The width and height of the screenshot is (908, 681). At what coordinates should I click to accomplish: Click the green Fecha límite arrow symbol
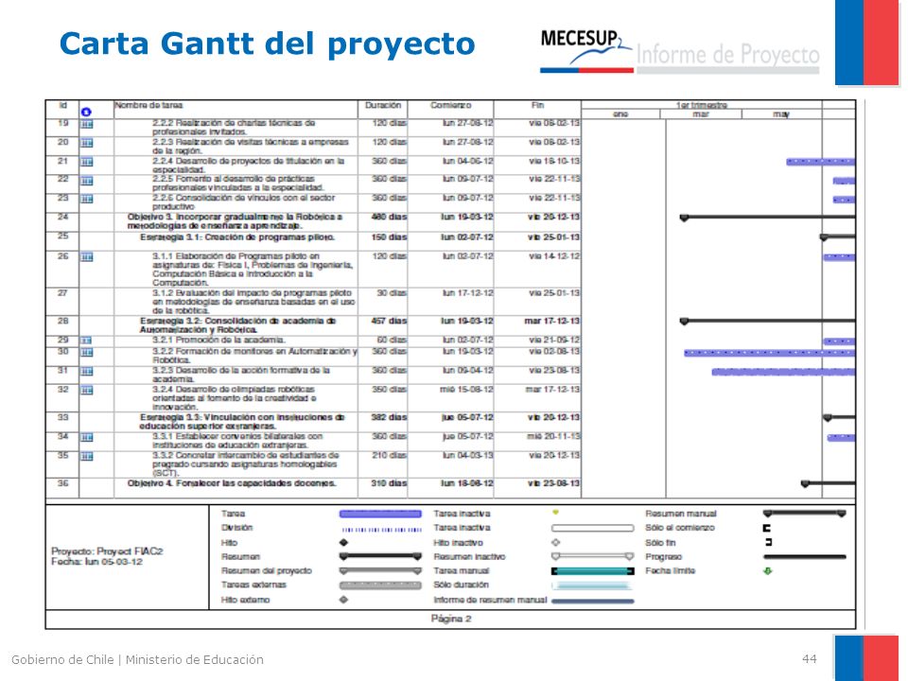(768, 571)
